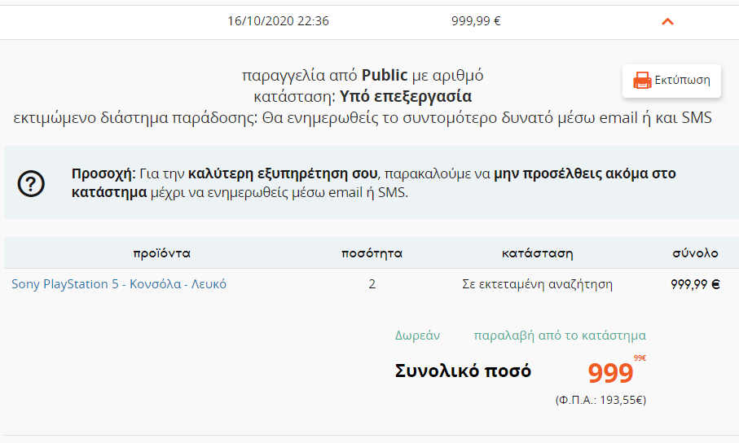The width and height of the screenshot is (739, 443).
Task: Click status Σε εκτεταμένη αναζήτηση
Action: (x=537, y=284)
